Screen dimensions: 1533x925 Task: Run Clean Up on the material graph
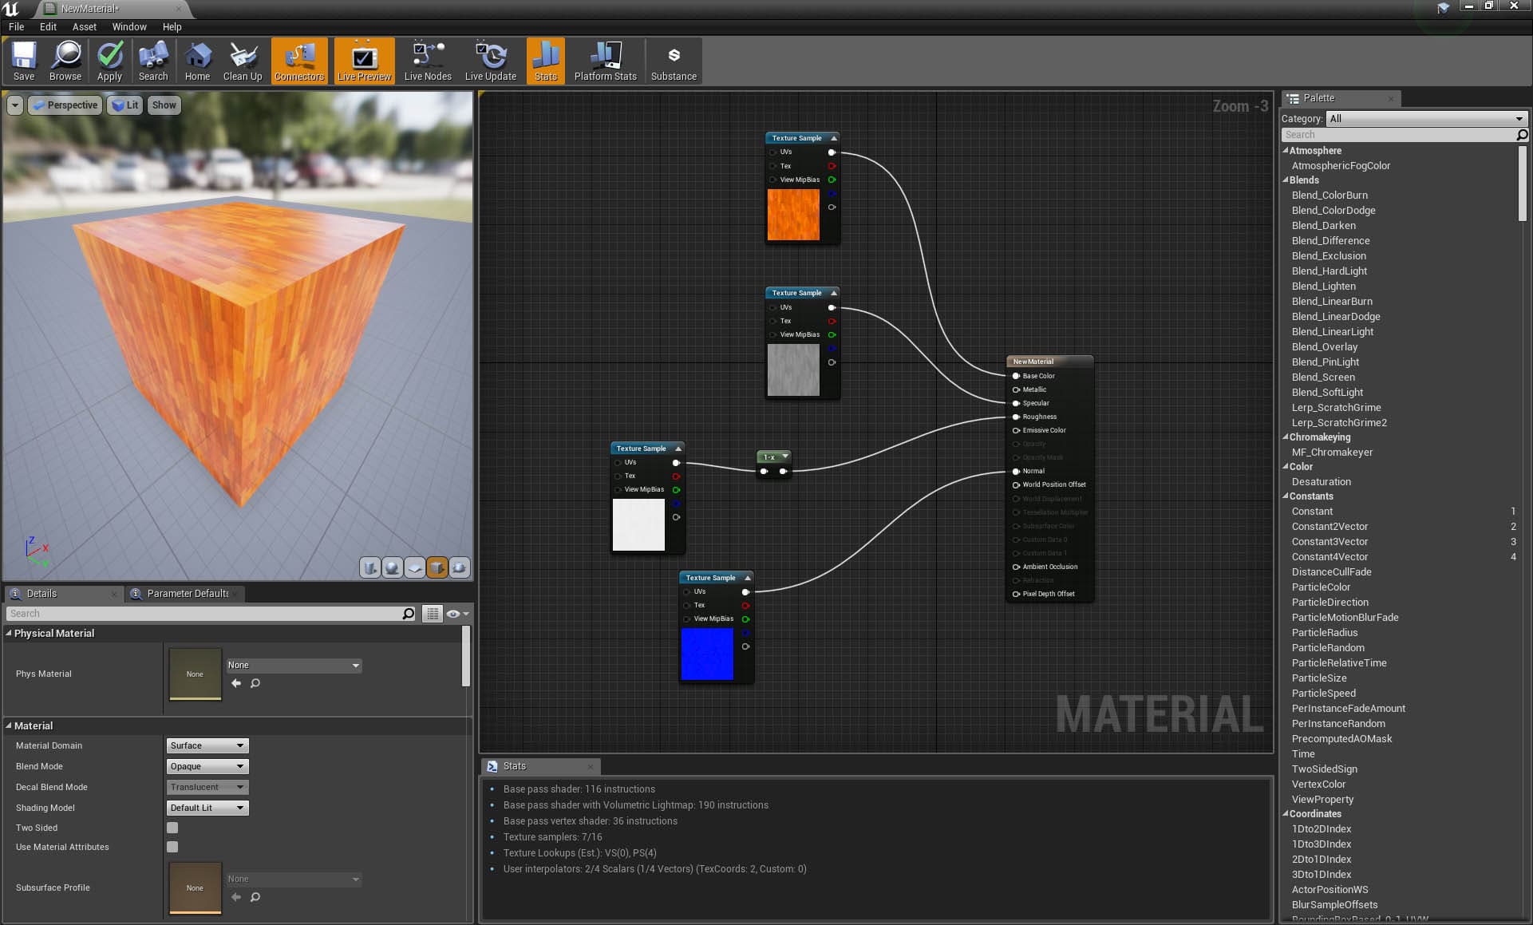243,60
